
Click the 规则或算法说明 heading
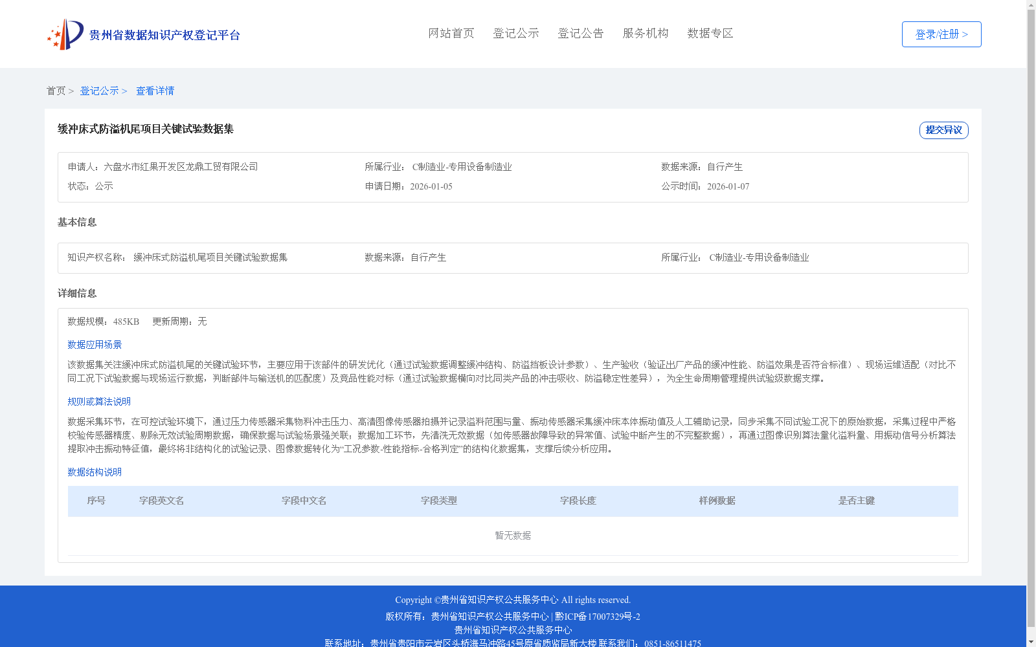[99, 402]
